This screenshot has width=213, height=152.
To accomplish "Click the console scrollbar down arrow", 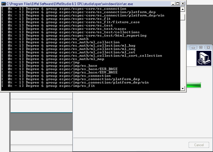I will coord(183,89).
